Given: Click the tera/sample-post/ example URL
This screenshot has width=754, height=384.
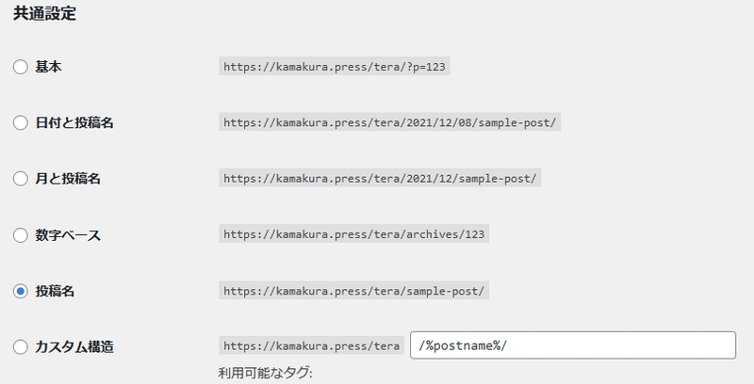Looking at the screenshot, I should (x=354, y=291).
